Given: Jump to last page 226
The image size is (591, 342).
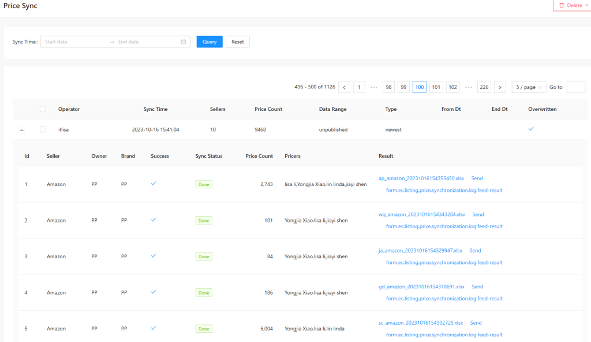Looking at the screenshot, I should point(484,87).
